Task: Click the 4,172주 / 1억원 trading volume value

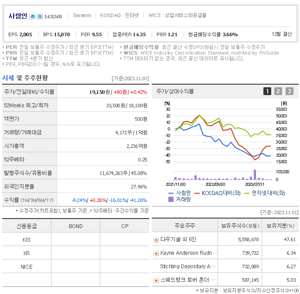Action: 131,133
